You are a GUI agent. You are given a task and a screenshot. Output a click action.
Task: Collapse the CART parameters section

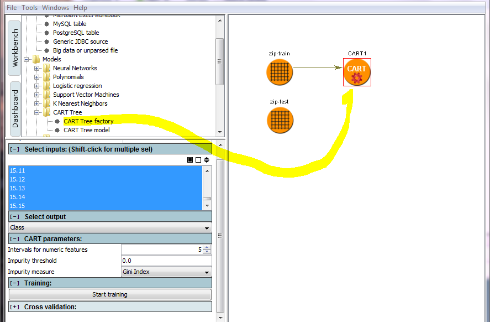pos(15,239)
